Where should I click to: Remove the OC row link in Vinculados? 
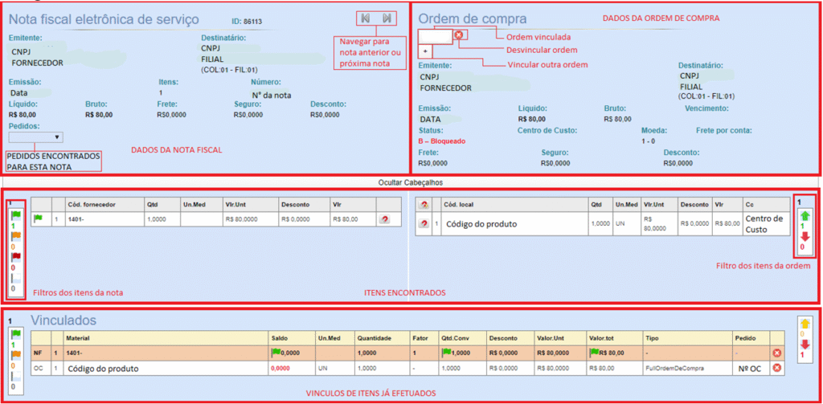click(x=777, y=368)
